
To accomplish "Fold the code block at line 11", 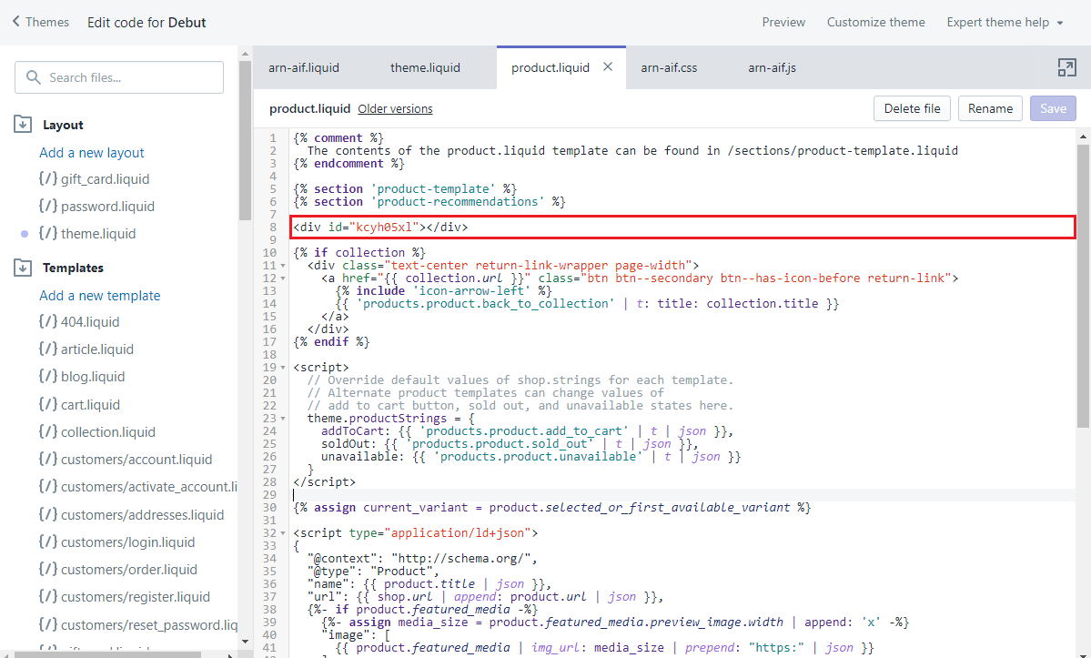I will click(282, 266).
